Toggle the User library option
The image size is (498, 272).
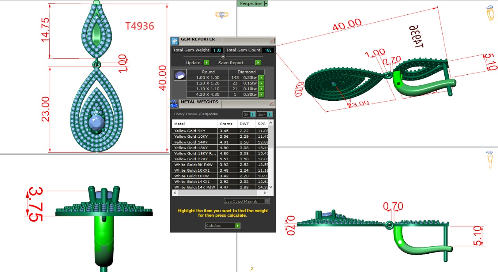[265, 114]
